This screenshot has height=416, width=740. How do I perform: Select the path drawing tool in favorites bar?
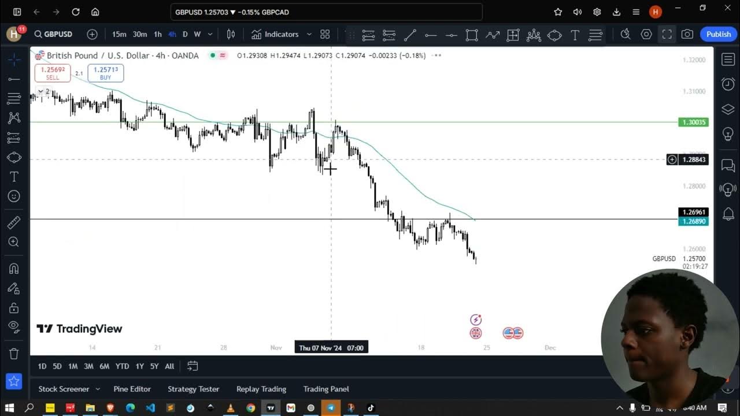[x=493, y=35]
